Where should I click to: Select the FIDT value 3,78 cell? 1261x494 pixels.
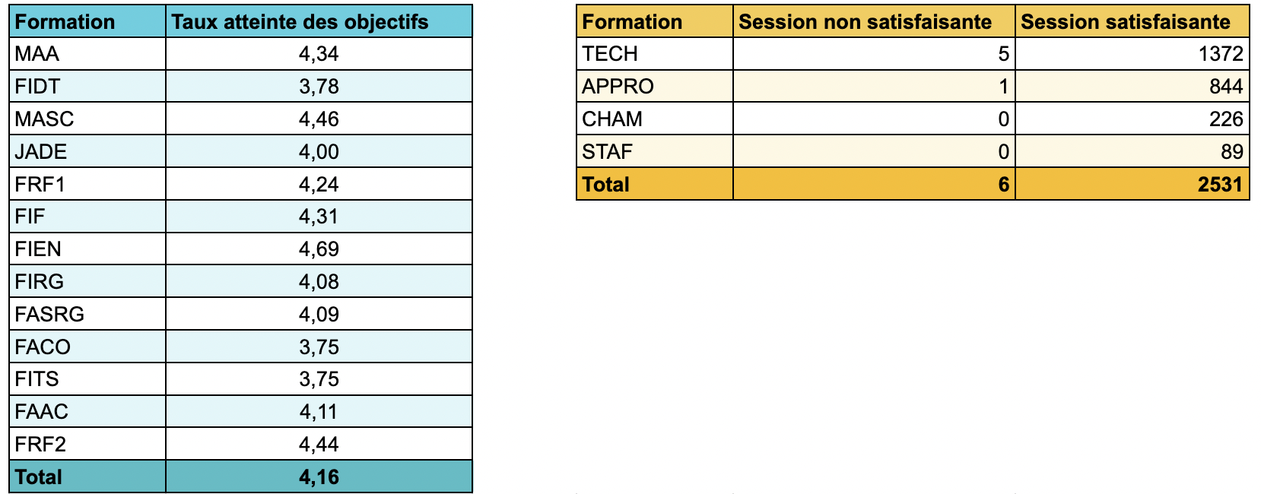319,87
